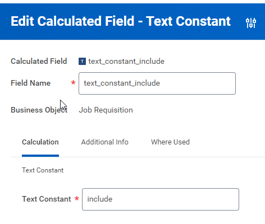Open the configure options sliders icon

251,23
